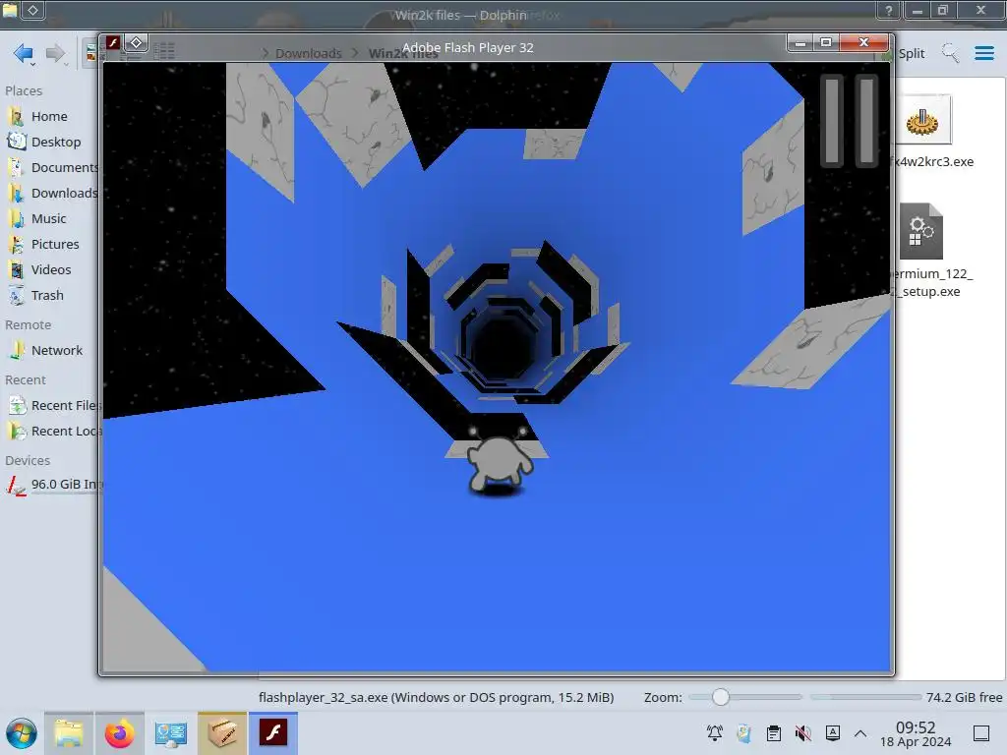Adjust the Dolphin icon zoom slider
1007x755 pixels.
click(721, 697)
